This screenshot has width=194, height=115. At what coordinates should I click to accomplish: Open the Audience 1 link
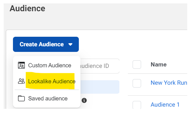pyautogui.click(x=165, y=105)
